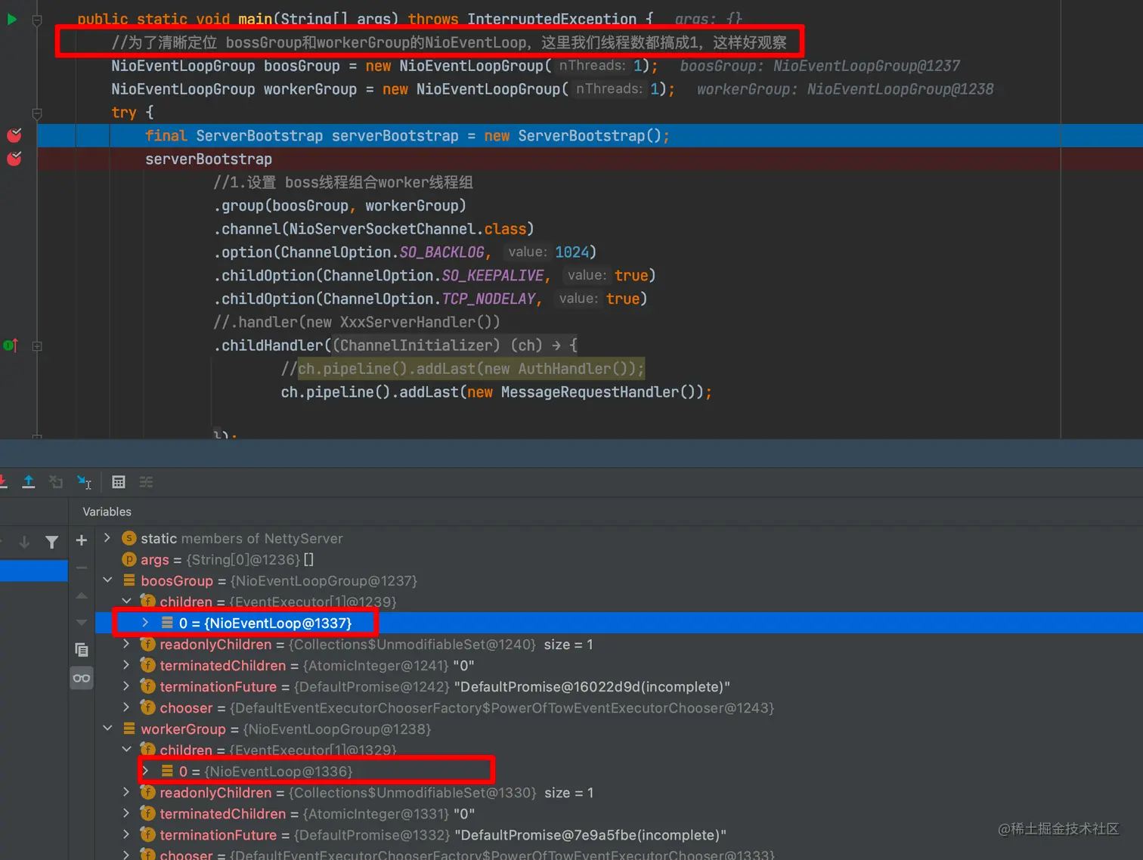Click the workerGroup variable list icon
1143x860 pixels.
click(x=129, y=729)
